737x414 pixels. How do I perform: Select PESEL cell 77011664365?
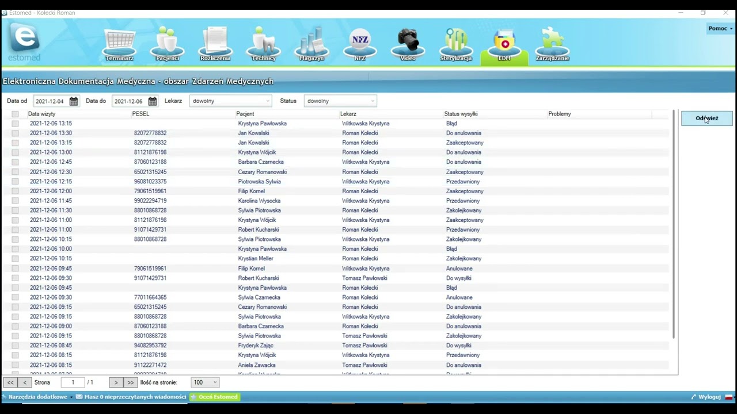tap(150, 297)
